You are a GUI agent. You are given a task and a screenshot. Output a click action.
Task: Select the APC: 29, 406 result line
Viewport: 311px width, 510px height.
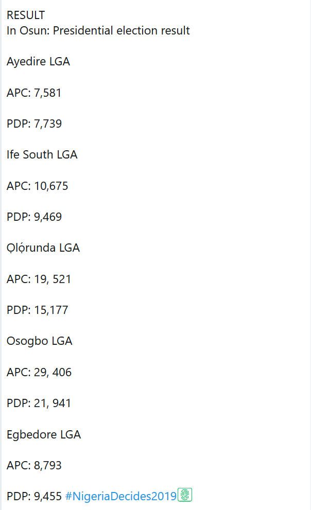tap(39, 373)
